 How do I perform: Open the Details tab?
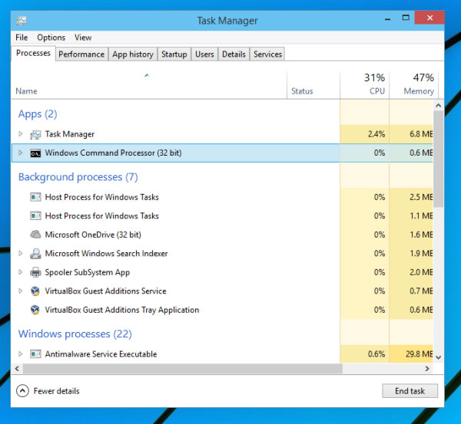click(234, 54)
